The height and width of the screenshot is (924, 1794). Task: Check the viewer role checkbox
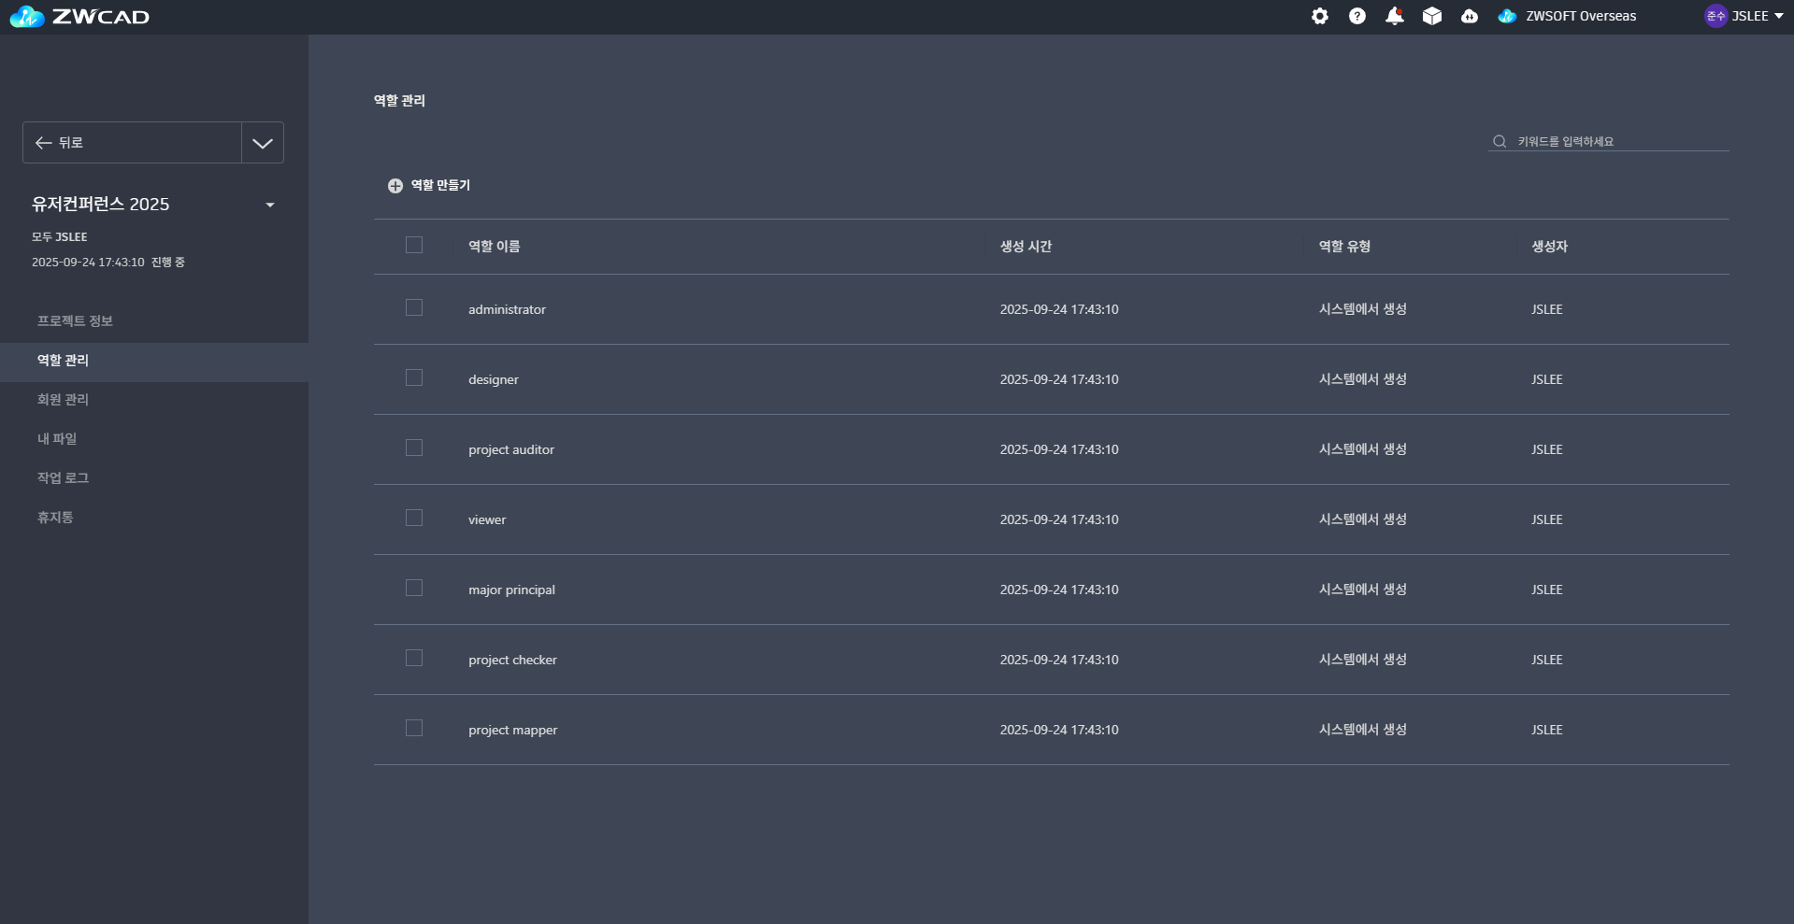(414, 518)
